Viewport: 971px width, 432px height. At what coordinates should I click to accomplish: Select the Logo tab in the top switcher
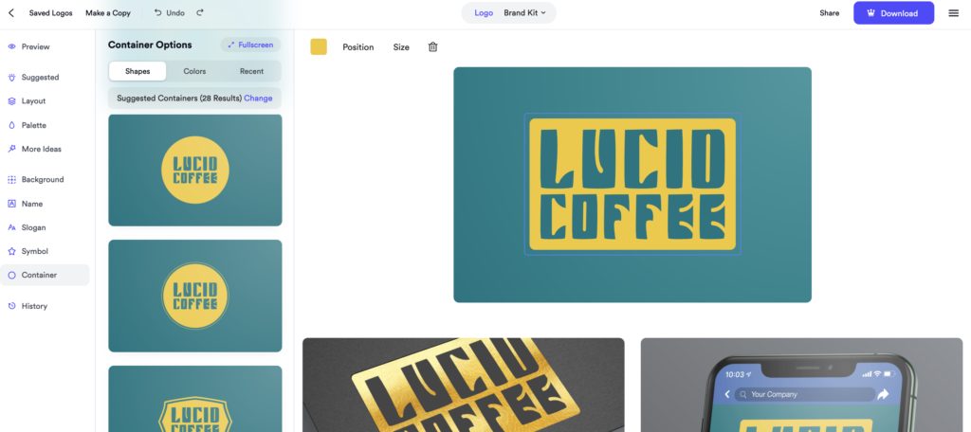point(484,13)
